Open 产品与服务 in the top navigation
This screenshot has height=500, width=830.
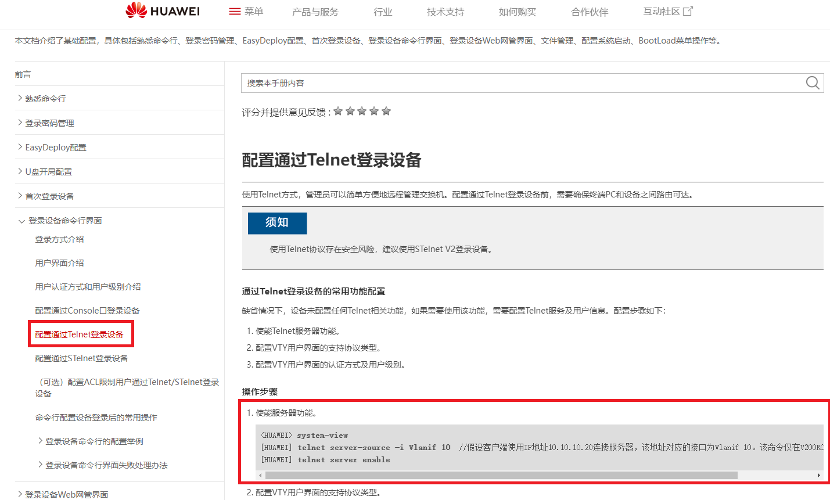[x=315, y=12]
